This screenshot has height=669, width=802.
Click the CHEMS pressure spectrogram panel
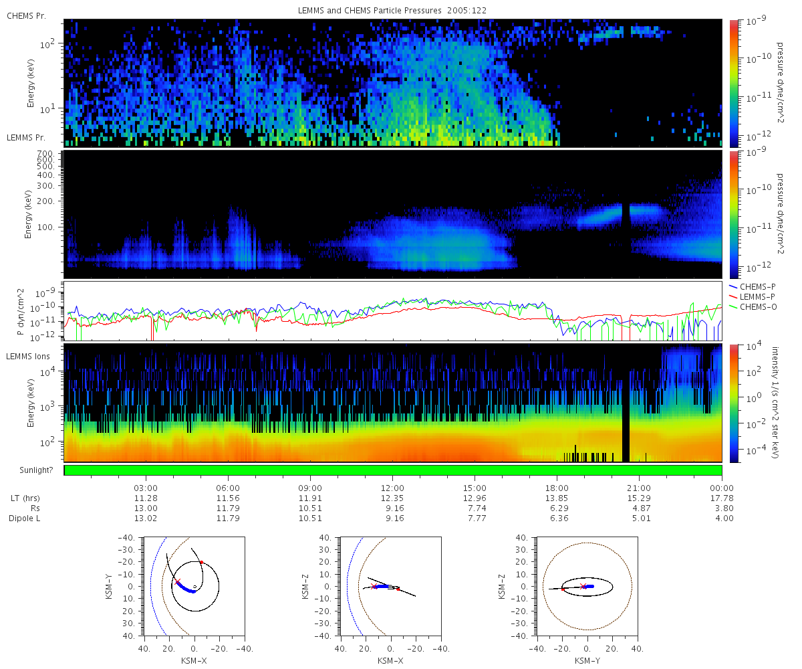point(393,83)
